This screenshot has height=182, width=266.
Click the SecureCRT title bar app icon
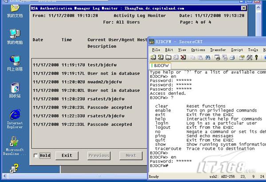tap(152, 42)
